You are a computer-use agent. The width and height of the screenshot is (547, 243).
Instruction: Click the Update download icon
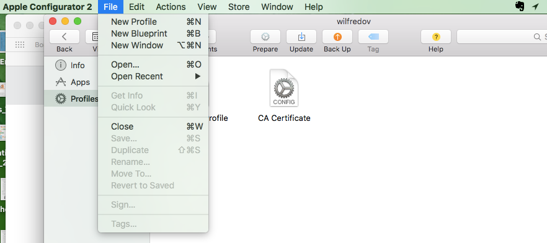pos(301,37)
